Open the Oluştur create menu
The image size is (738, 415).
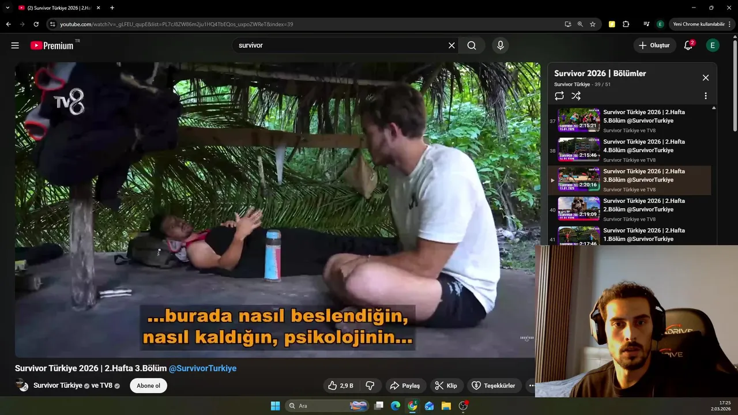[654, 46]
